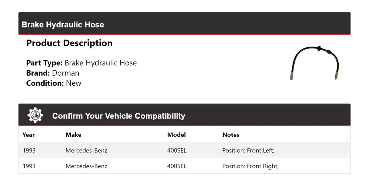The image size is (369, 186).
Task: Click the brake hose product image
Action: tap(314, 63)
